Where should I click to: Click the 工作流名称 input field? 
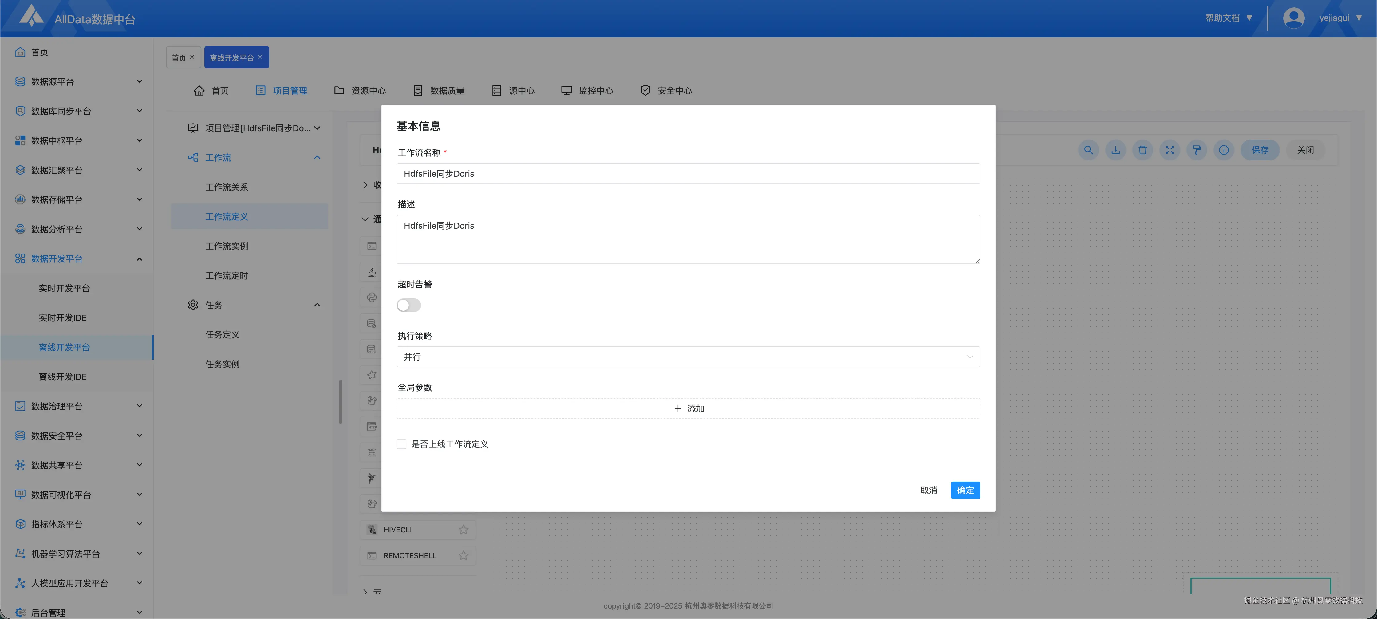click(x=688, y=174)
